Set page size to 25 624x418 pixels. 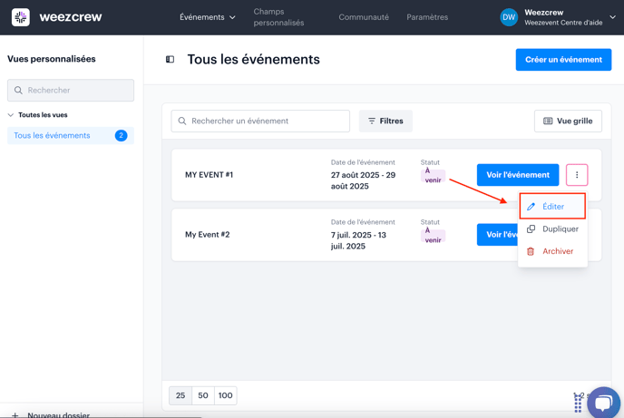(180, 395)
